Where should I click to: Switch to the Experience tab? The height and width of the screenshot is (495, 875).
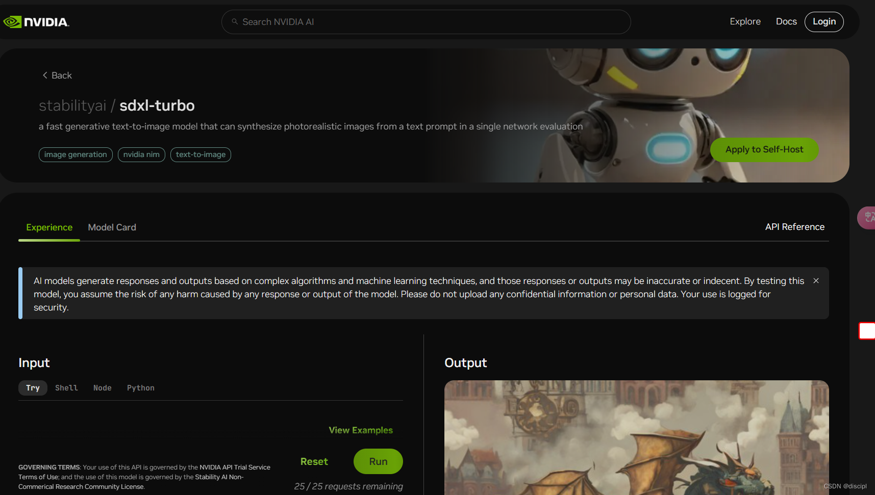pos(49,227)
